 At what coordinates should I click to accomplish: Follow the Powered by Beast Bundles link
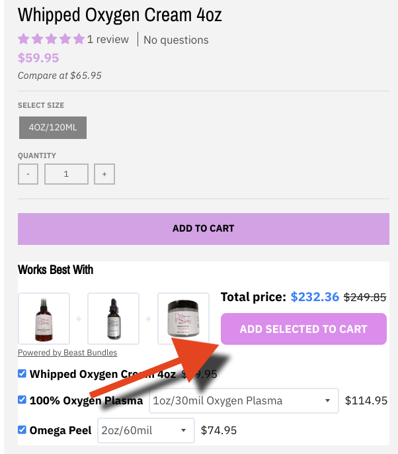67,353
